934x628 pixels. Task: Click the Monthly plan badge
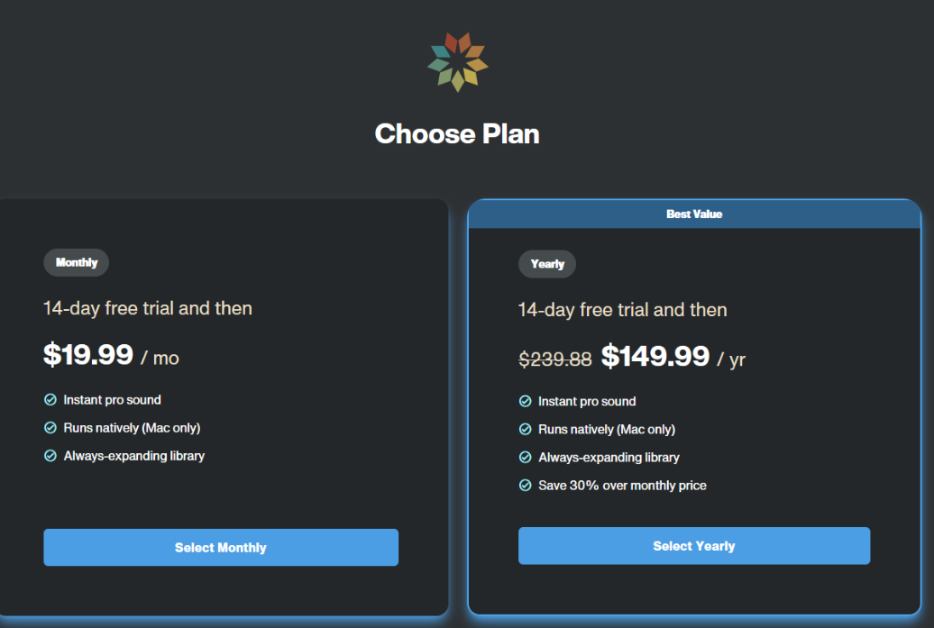point(77,263)
